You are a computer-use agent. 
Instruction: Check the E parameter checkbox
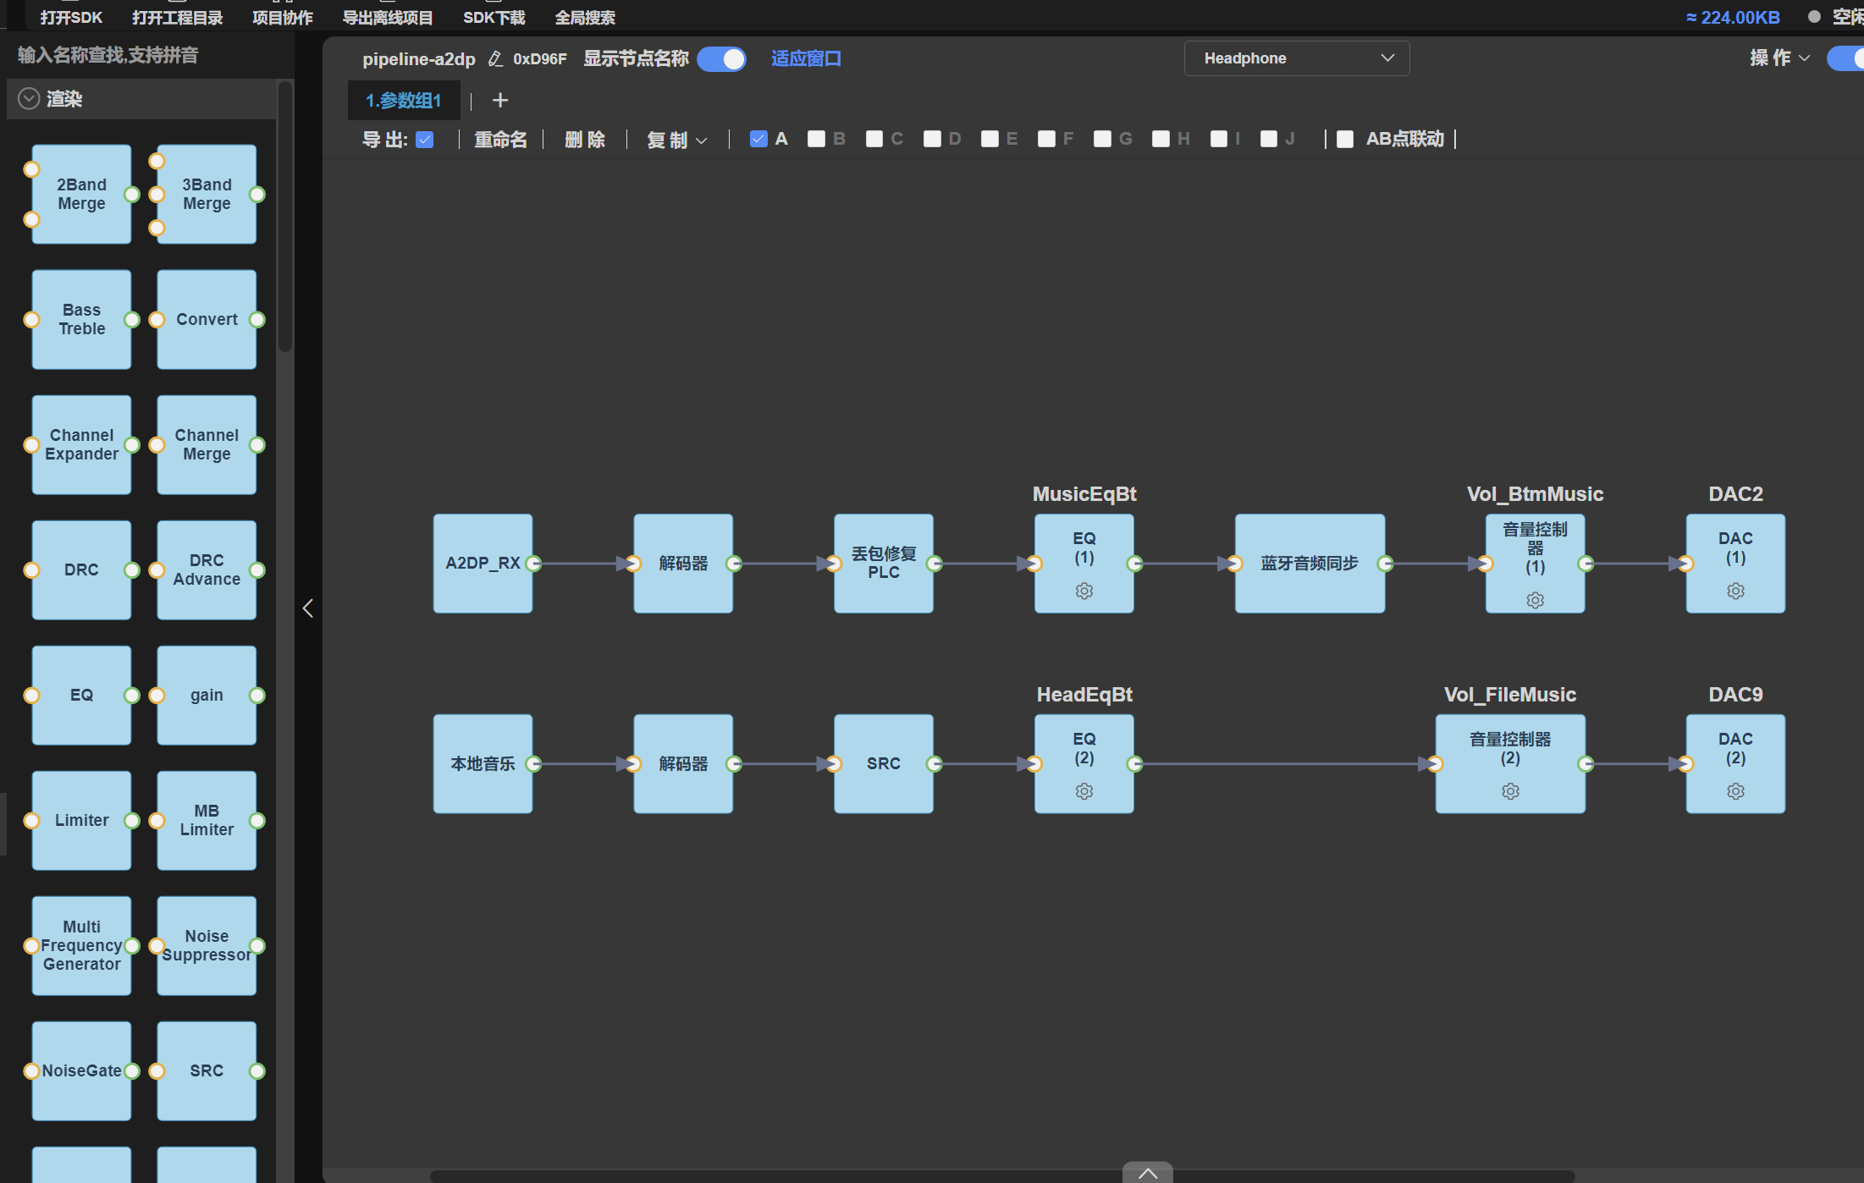tap(990, 139)
